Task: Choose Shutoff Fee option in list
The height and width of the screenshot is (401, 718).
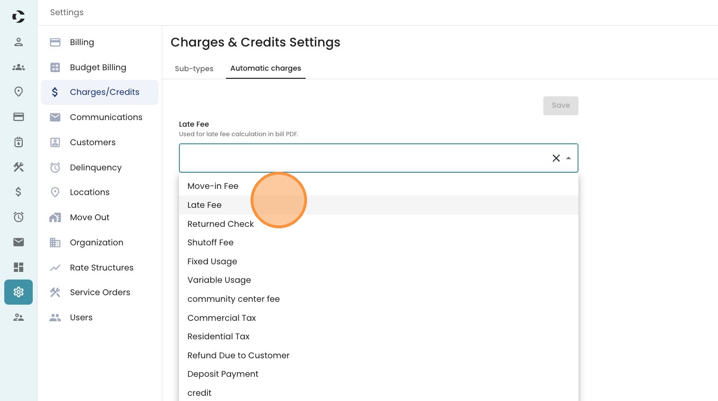Action: (x=210, y=242)
